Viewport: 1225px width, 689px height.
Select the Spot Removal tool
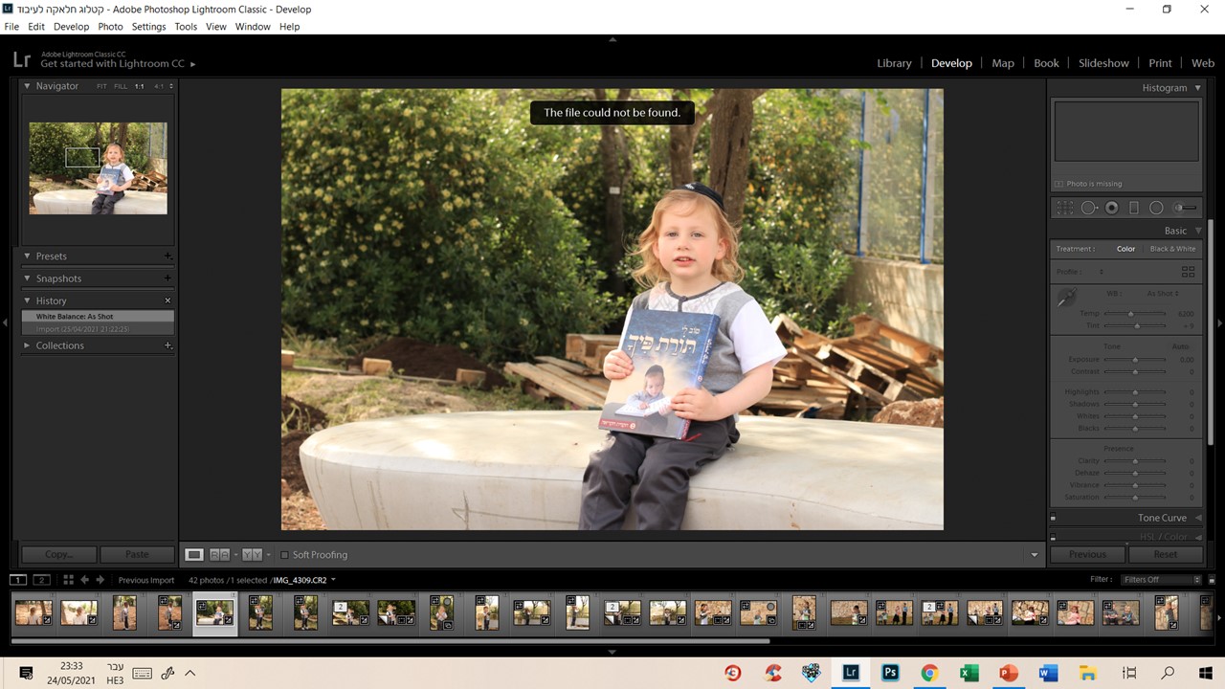coord(1089,208)
